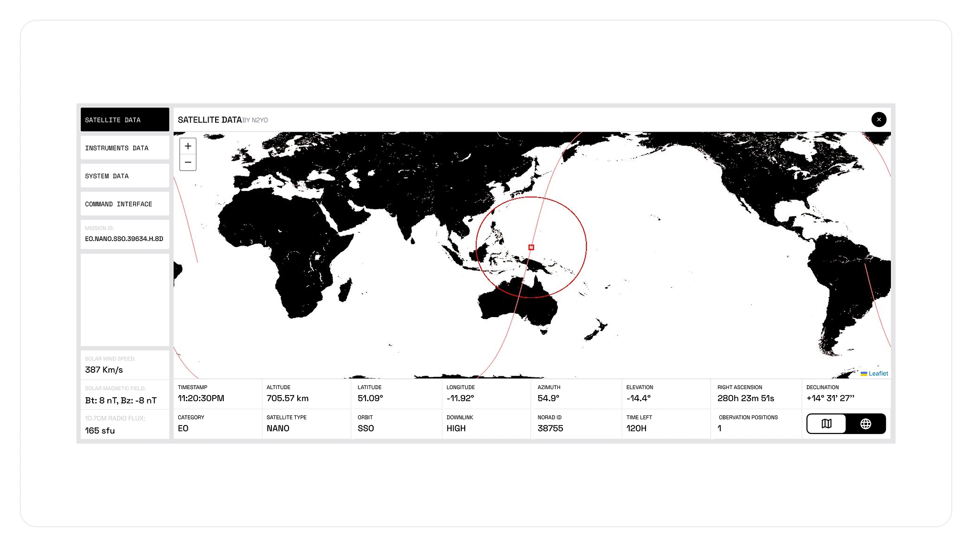Open the Satellite Data tab
This screenshot has width=972, height=547.
[125, 120]
